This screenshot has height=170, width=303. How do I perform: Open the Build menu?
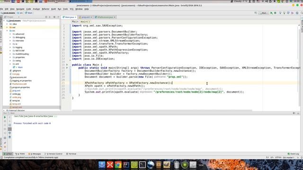point(53,9)
